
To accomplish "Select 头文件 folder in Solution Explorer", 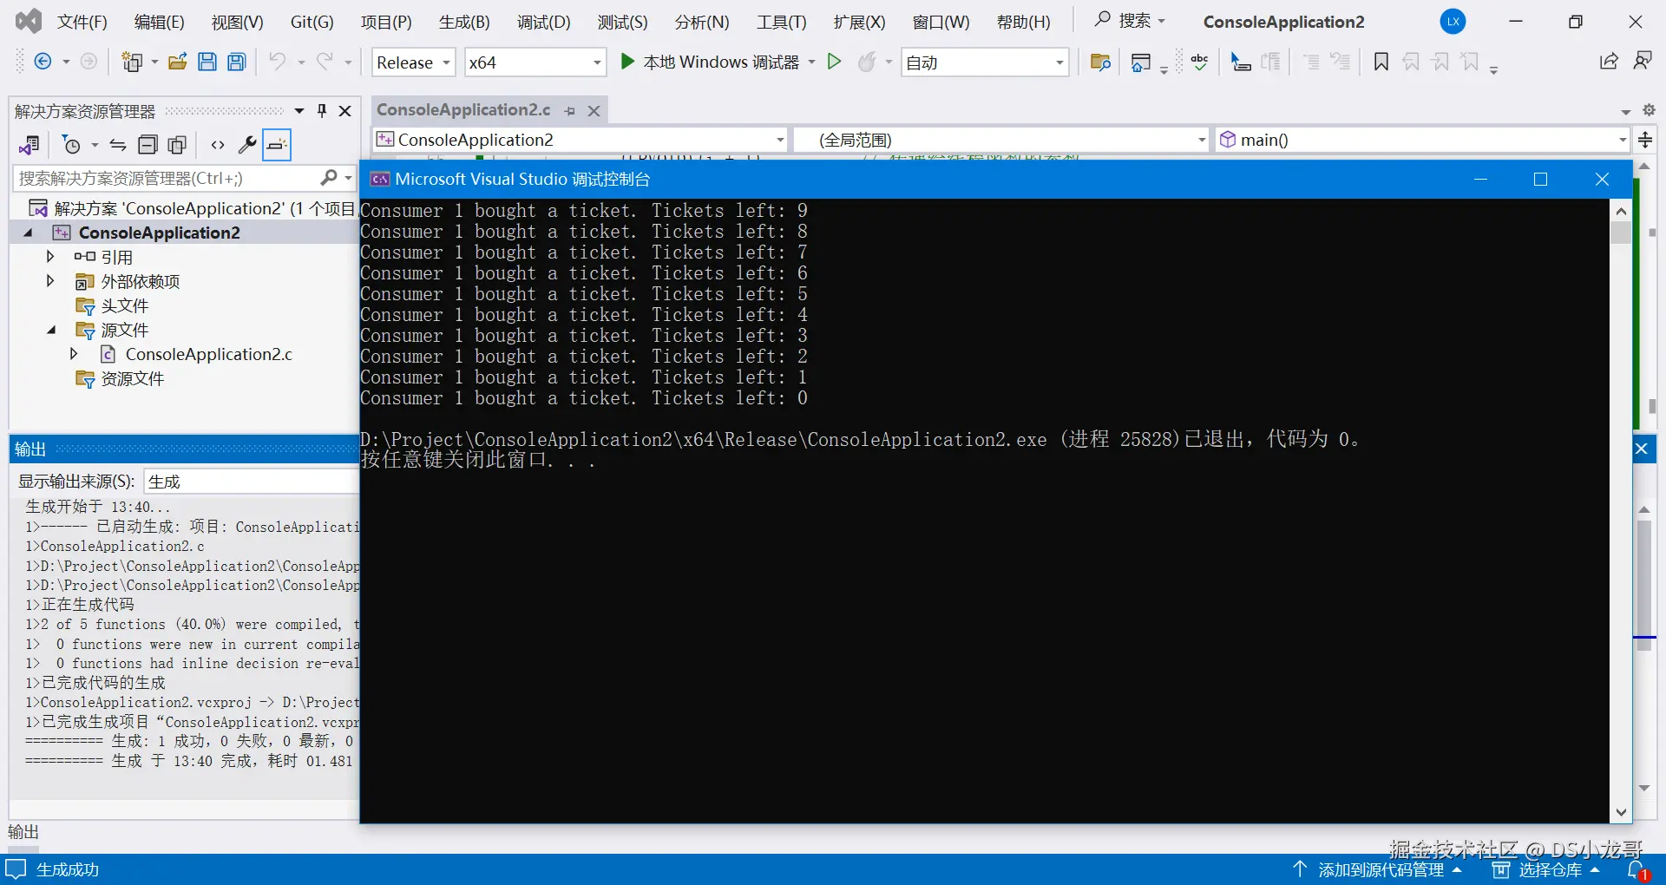I will point(125,305).
